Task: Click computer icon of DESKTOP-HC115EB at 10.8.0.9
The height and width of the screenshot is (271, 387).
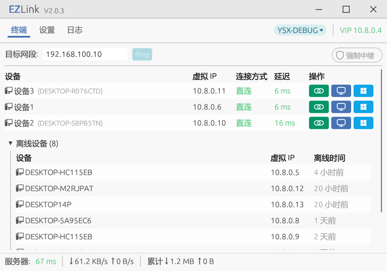Action: (x=20, y=236)
